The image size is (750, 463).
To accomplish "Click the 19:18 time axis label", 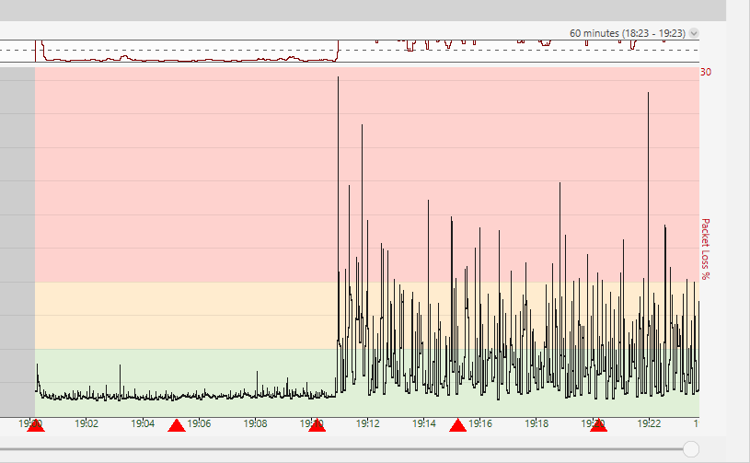I will (x=537, y=423).
